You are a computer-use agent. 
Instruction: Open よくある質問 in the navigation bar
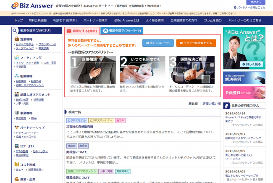155,21
